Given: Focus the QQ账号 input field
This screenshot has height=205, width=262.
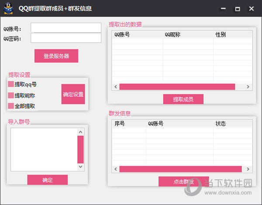Looking at the screenshot, I should [66, 28].
